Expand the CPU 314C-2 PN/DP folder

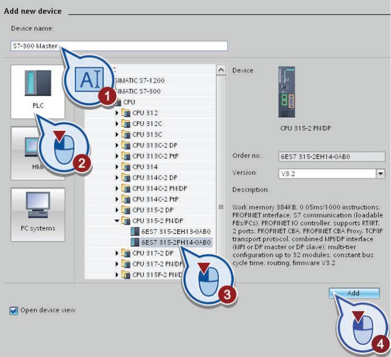pyautogui.click(x=117, y=189)
